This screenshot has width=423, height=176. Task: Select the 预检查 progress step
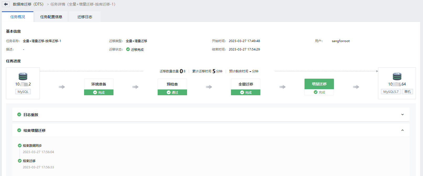tap(172, 84)
